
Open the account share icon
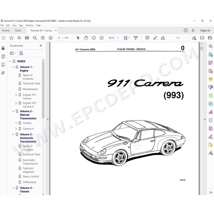210,38
